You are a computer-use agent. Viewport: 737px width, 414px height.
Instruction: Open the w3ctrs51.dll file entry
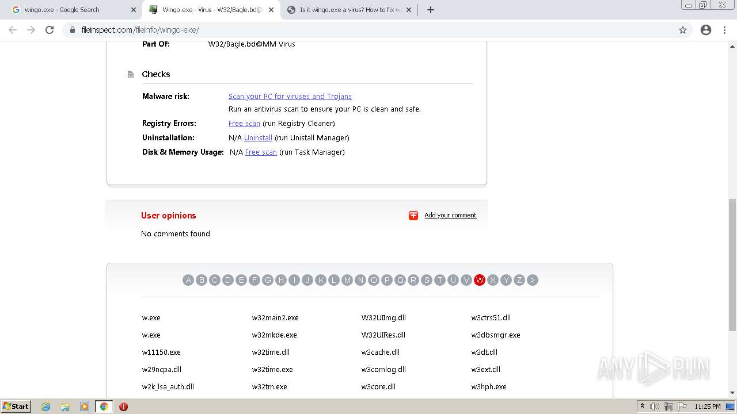coord(491,317)
